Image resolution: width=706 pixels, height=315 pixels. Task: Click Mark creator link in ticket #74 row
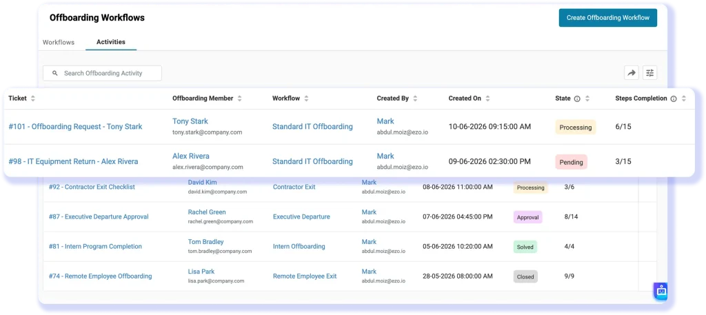[370, 272]
